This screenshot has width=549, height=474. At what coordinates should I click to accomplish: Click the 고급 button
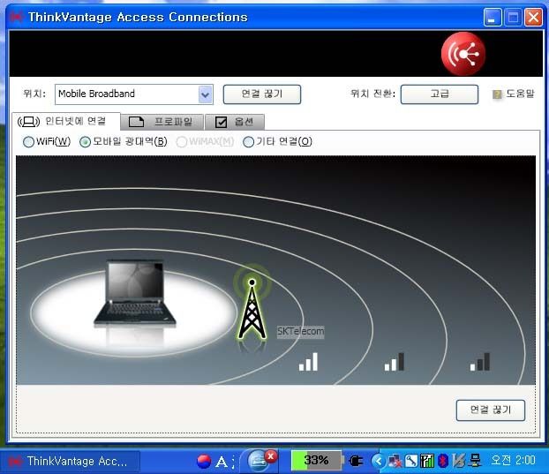pyautogui.click(x=440, y=94)
